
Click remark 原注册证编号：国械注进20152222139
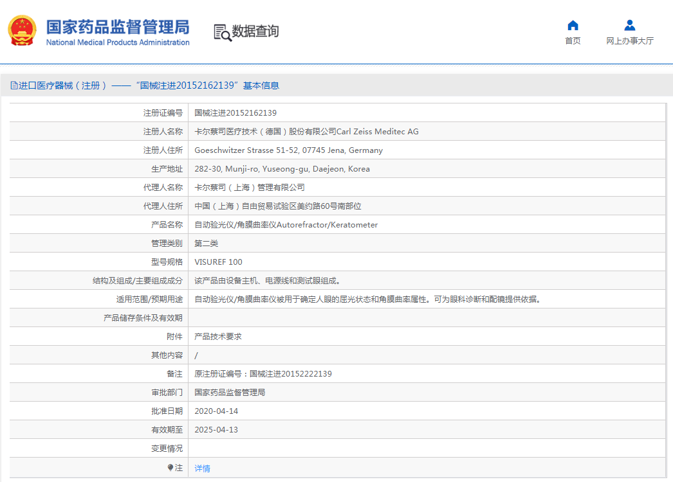263,374
